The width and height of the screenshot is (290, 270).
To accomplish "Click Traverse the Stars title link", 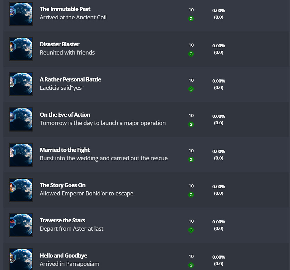I will [62, 220].
